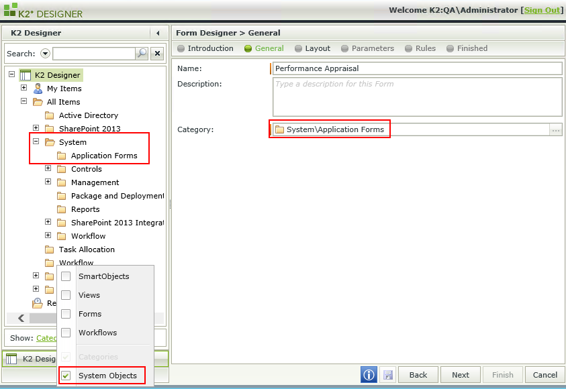
Task: Click the Application Forms folder icon
Action: coord(62,156)
